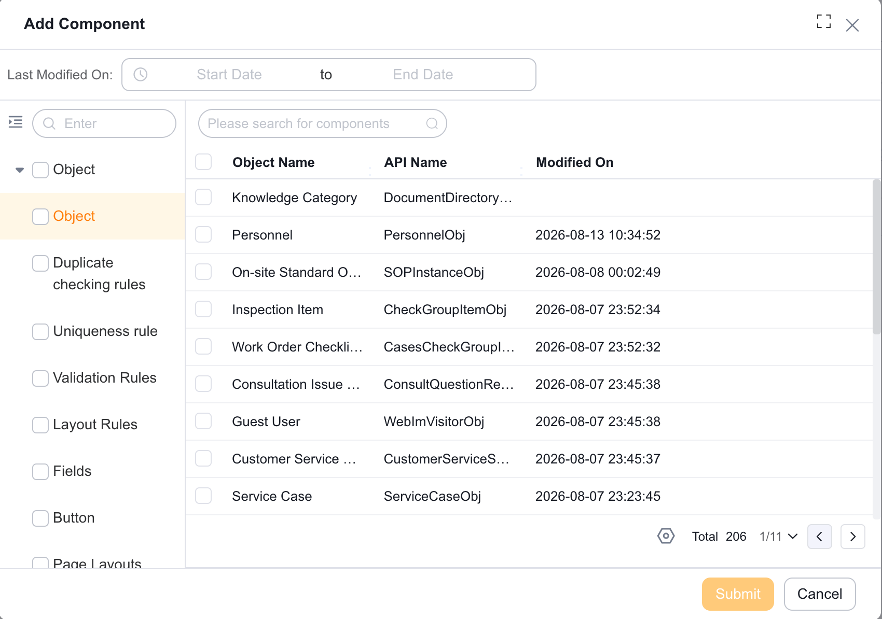Tick the Fields checkbox
Image resolution: width=882 pixels, height=619 pixels.
click(40, 471)
